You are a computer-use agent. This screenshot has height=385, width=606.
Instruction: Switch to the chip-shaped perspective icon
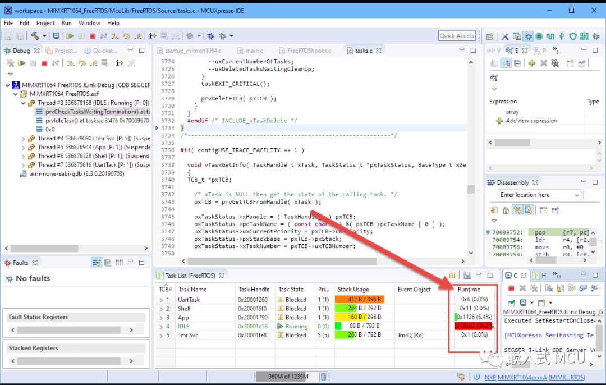pos(539,36)
